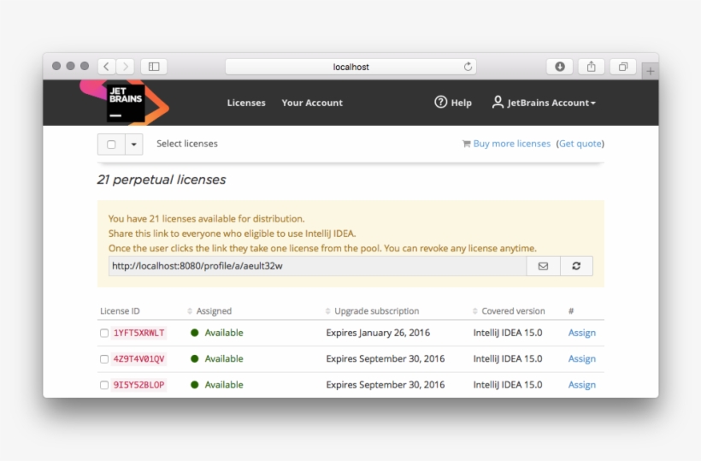Check the box for license 1YFT5XRWLT

click(104, 333)
